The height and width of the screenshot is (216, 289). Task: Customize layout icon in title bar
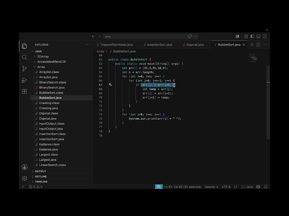[x=246, y=36]
